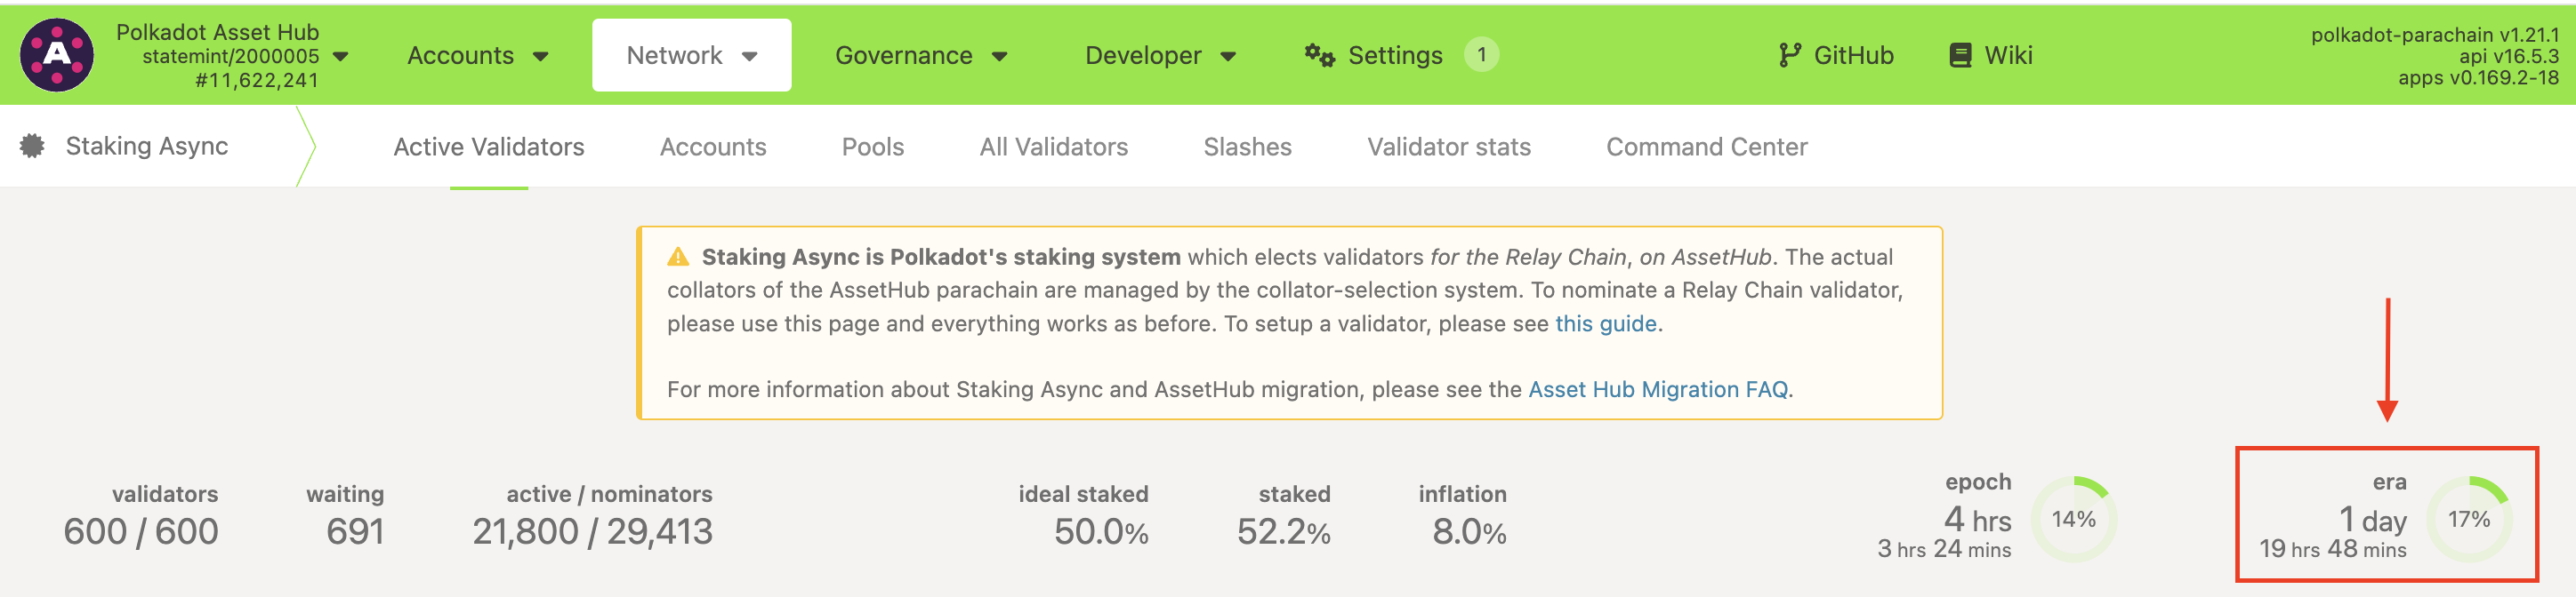Open the Slashes tab
The height and width of the screenshot is (597, 2576).
tap(1247, 147)
